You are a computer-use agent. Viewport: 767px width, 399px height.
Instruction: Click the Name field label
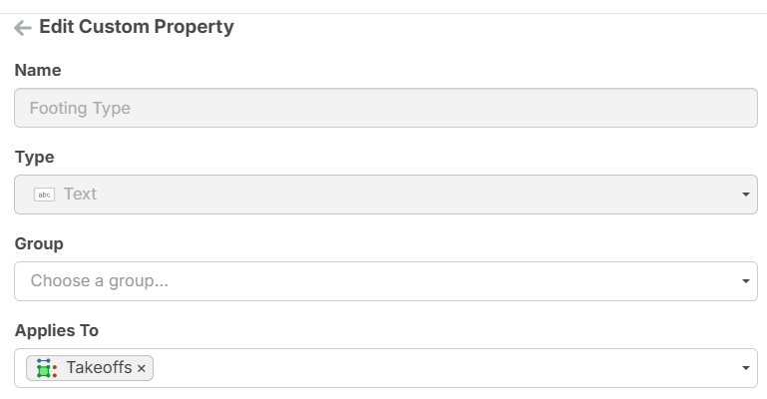[x=37, y=70]
